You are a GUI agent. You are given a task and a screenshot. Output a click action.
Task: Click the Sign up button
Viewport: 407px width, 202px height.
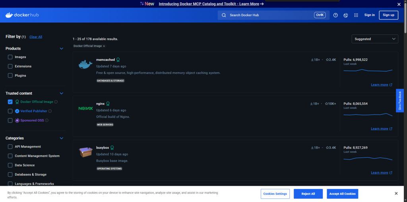[388, 15]
